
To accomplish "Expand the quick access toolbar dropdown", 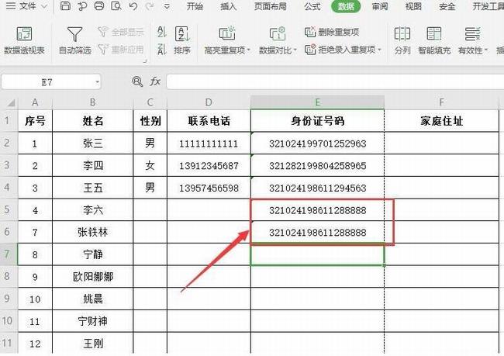I will pyautogui.click(x=167, y=6).
